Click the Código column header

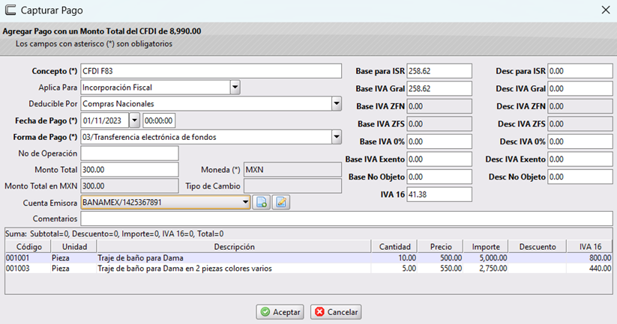pyautogui.click(x=28, y=247)
